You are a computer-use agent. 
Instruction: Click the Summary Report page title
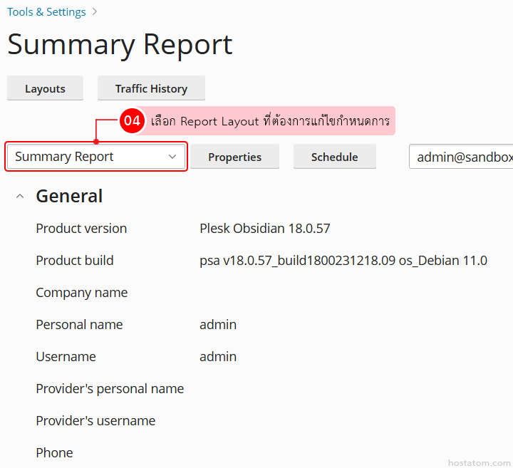click(x=120, y=45)
